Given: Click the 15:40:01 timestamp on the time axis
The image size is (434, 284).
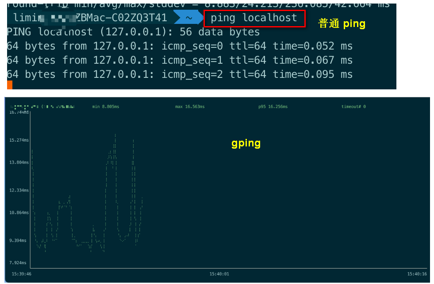Looking at the screenshot, I should tap(219, 274).
